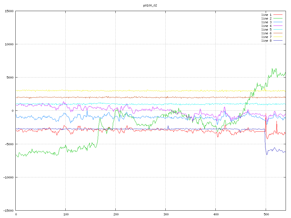
Task: Click the 10000 y-axis tick label
Action: click(9, 44)
